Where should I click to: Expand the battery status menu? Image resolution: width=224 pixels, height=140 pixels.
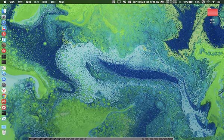click(x=190, y=2)
